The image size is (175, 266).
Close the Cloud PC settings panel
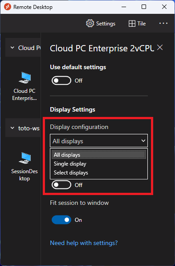pos(160,47)
